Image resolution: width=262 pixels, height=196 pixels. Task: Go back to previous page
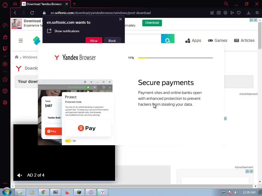tap(15, 13)
